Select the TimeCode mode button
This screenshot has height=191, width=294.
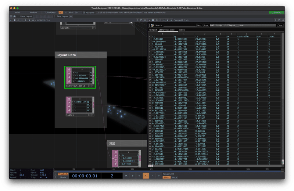[x=63, y=174]
